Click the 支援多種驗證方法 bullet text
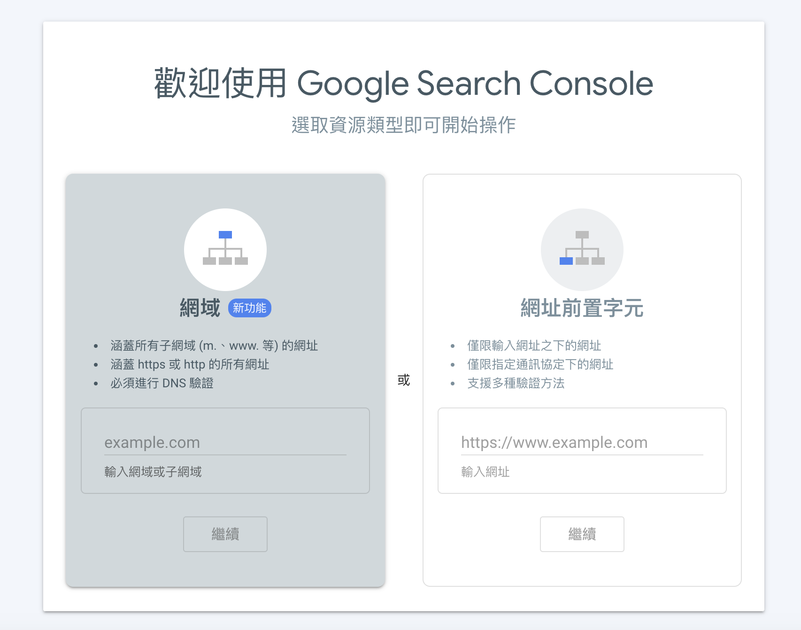 (516, 384)
